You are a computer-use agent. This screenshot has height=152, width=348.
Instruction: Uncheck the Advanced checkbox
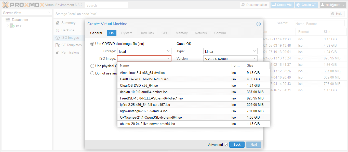pos(226,145)
